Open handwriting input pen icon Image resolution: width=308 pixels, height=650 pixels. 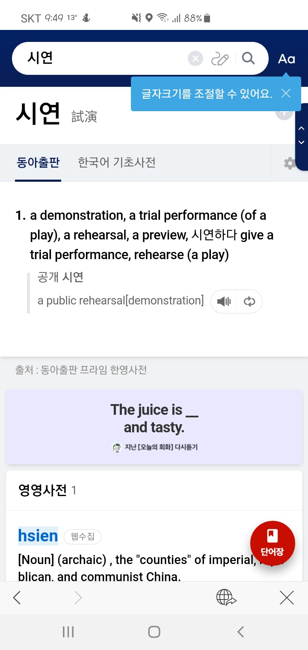click(x=220, y=59)
